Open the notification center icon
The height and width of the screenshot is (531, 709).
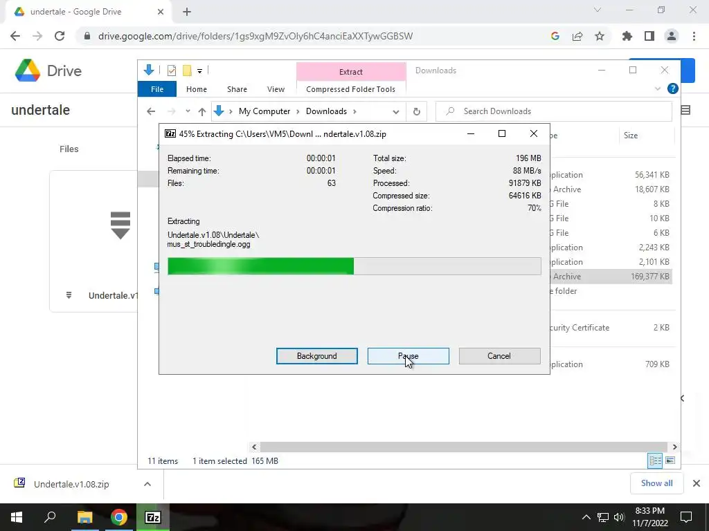point(686,517)
